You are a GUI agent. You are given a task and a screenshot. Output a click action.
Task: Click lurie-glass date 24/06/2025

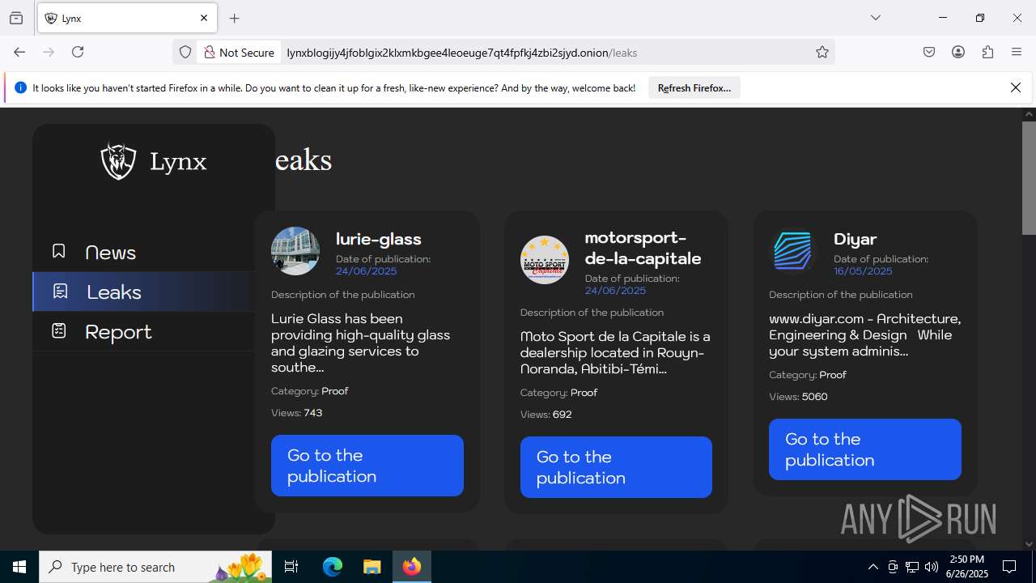(366, 271)
